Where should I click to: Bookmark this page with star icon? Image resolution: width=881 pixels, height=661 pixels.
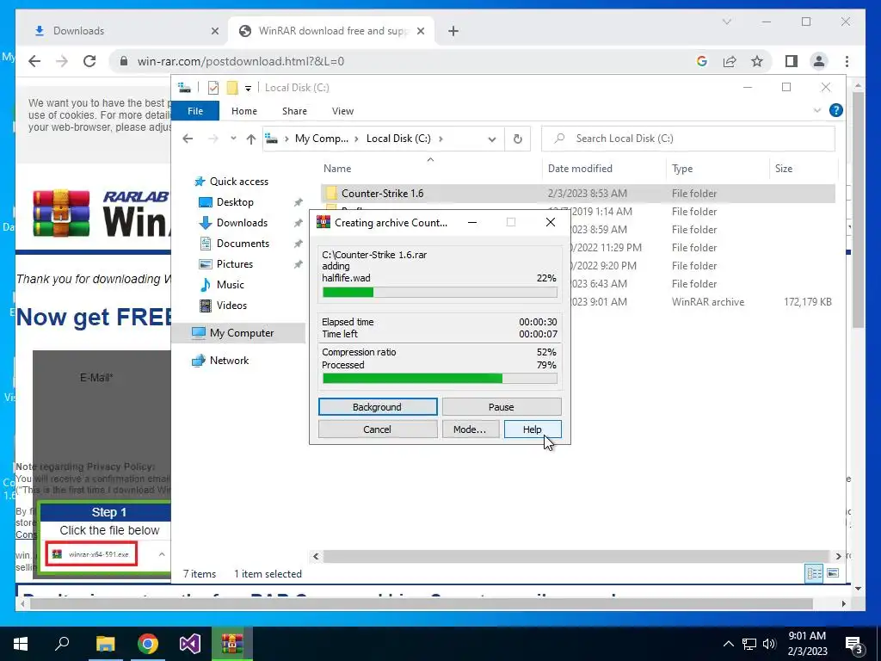(757, 61)
